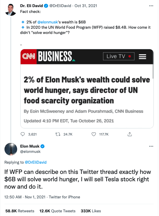Click Elon Musk's verified badge
This screenshot has width=159, height=216.
[x=42, y=146]
